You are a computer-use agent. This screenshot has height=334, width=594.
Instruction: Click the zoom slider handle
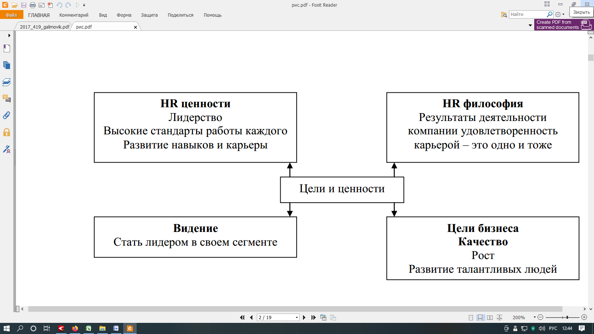point(567,317)
